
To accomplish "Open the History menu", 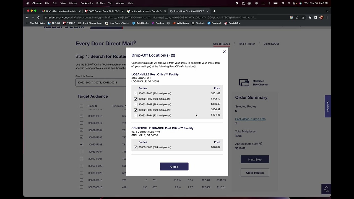I will [x=73, y=3].
